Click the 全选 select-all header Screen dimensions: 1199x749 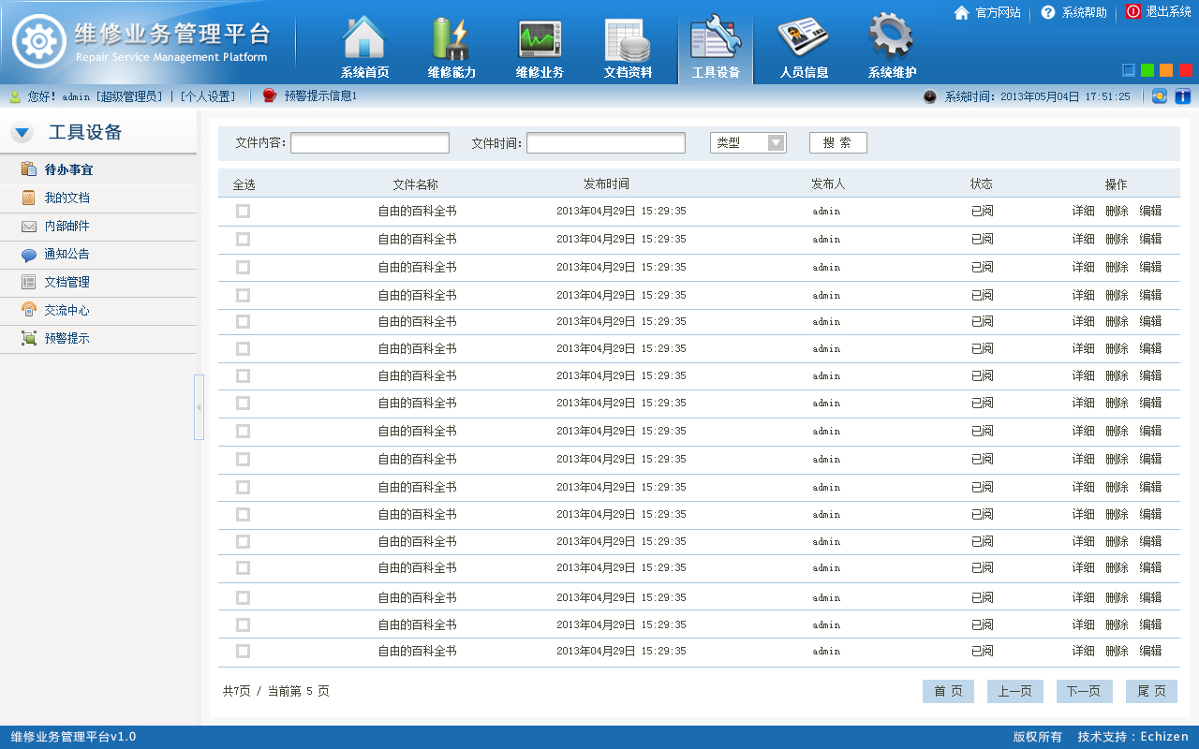pyautogui.click(x=244, y=184)
